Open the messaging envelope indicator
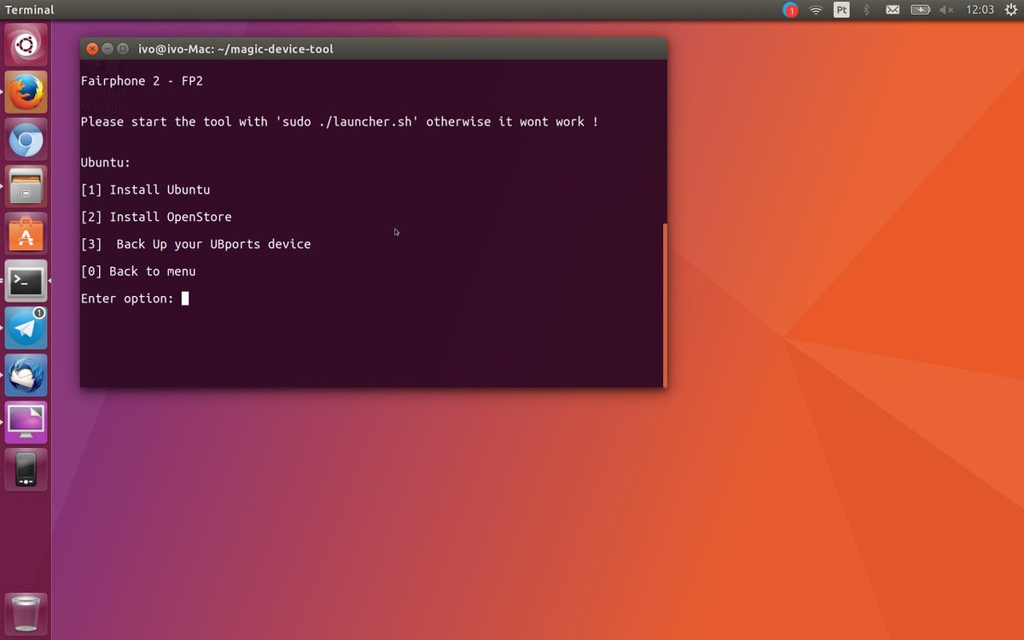Viewport: 1024px width, 640px height. [x=893, y=10]
